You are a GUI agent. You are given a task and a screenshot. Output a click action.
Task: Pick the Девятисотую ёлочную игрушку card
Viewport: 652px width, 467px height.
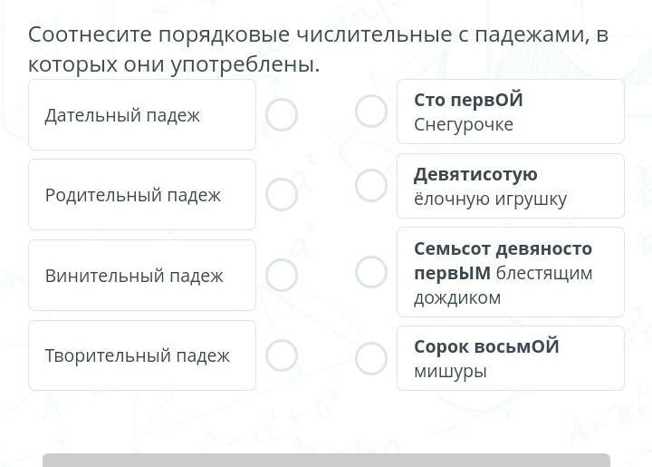click(x=510, y=186)
